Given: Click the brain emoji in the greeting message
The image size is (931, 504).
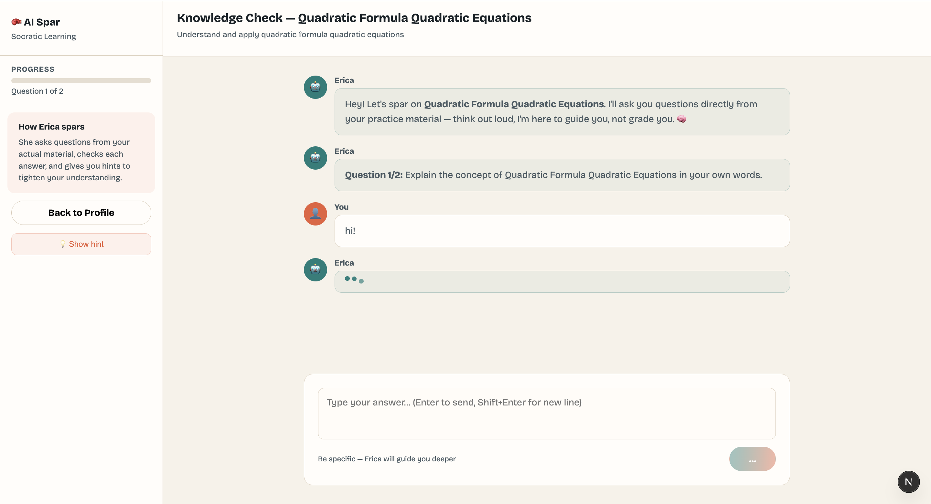Looking at the screenshot, I should 681,119.
